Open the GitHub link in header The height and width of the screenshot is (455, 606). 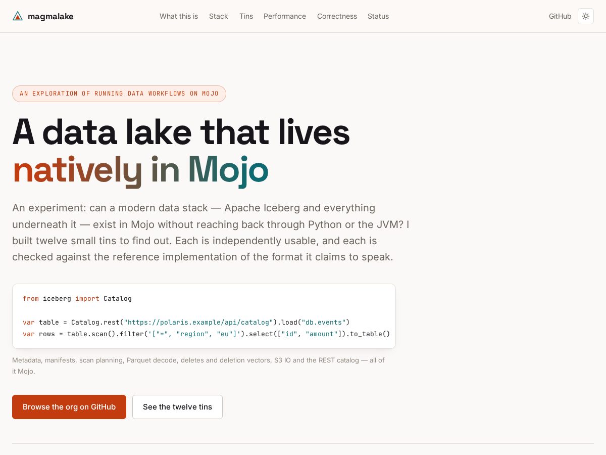tap(560, 16)
